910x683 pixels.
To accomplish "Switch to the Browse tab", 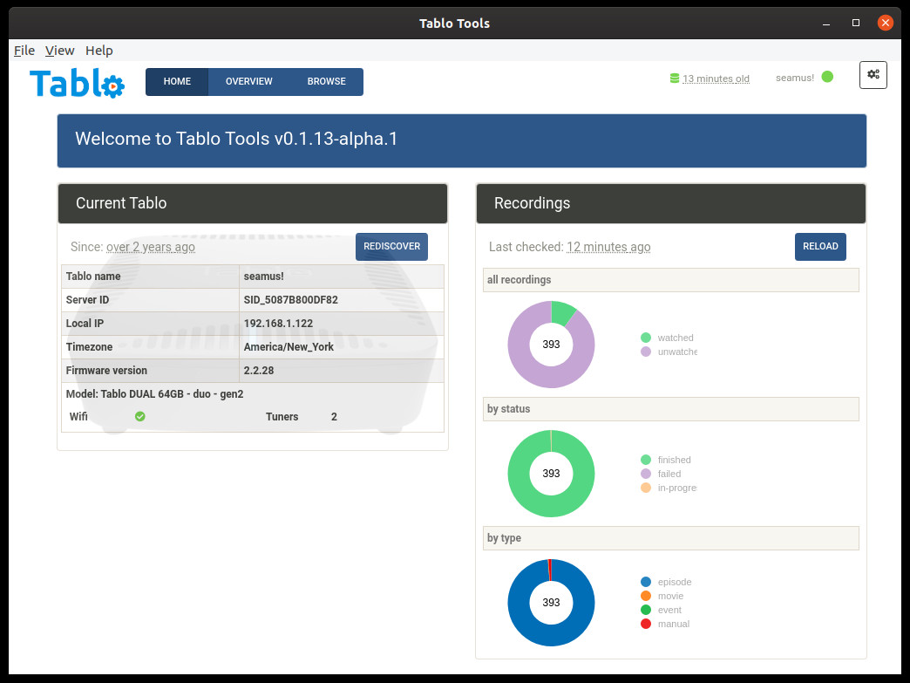I will pos(326,82).
